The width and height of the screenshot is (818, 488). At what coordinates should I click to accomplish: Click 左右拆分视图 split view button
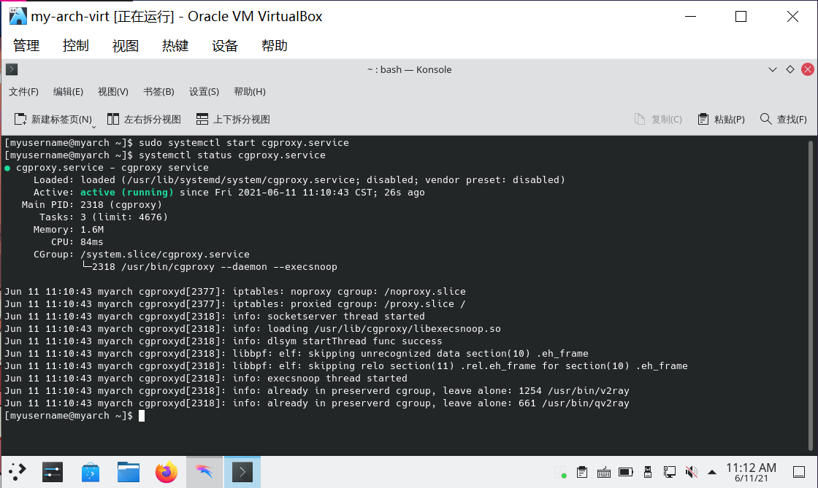pyautogui.click(x=144, y=119)
